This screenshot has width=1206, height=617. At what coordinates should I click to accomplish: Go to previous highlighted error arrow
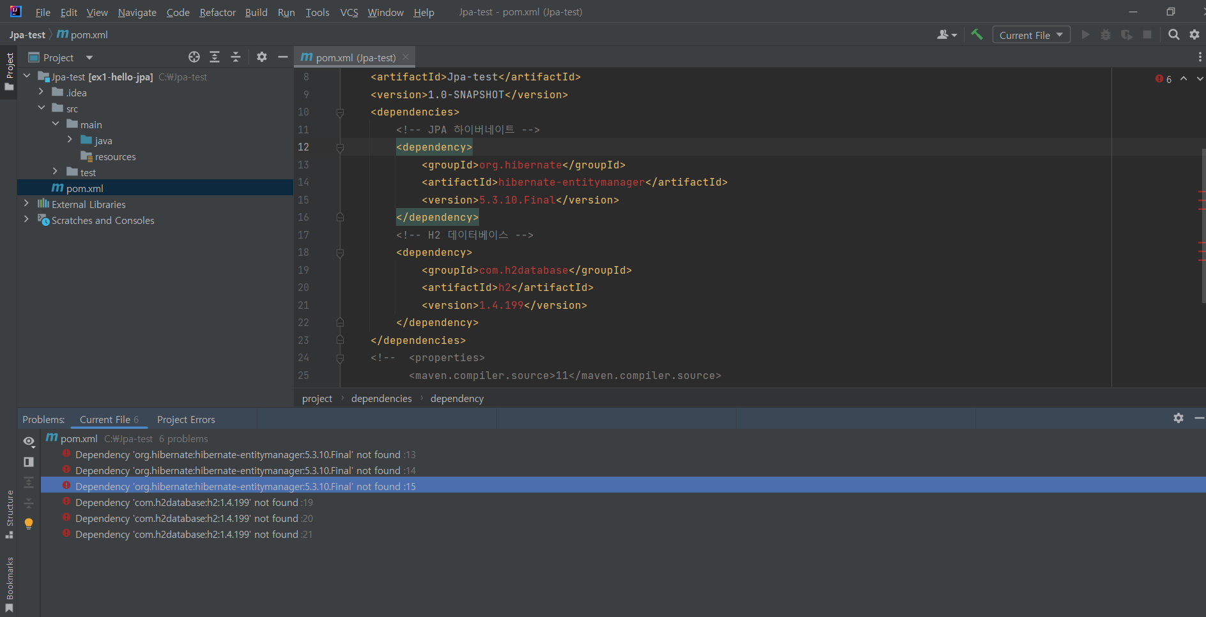coord(1184,78)
